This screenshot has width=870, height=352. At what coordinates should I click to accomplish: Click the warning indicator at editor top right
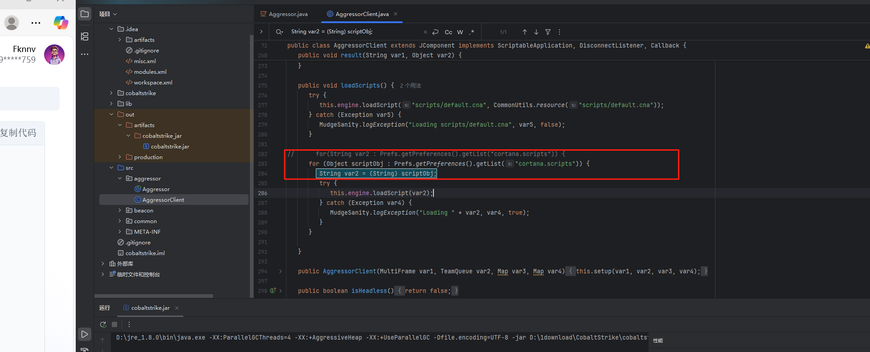867,46
